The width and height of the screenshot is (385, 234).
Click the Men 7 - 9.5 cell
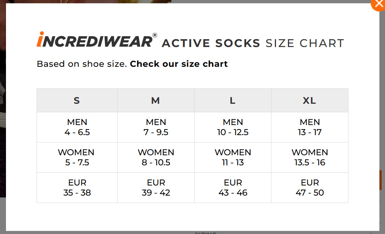[156, 127]
